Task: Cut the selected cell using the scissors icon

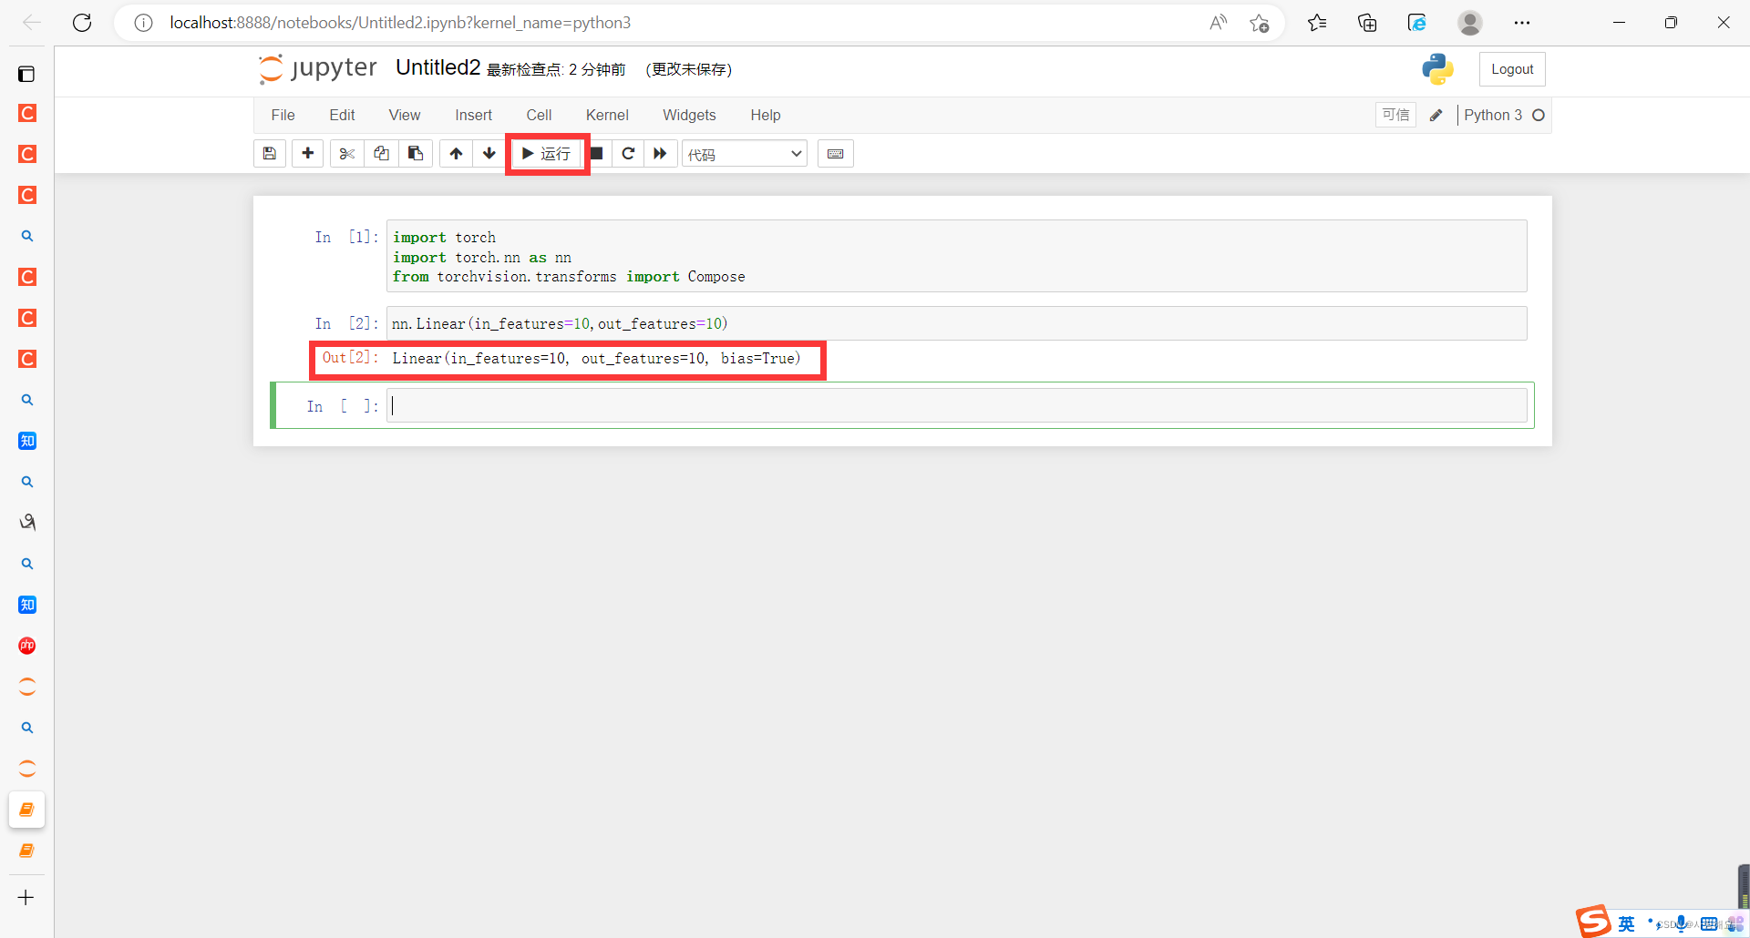Action: point(345,153)
